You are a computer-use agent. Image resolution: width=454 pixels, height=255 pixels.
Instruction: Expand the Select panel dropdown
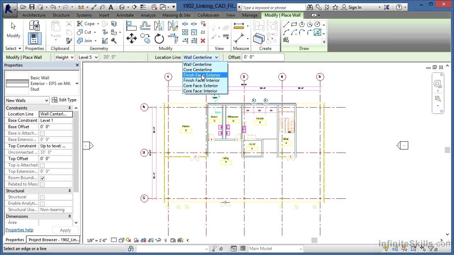(13, 49)
